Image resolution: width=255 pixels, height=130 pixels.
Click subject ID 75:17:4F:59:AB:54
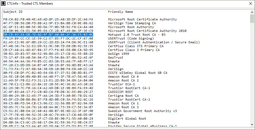[48, 58]
